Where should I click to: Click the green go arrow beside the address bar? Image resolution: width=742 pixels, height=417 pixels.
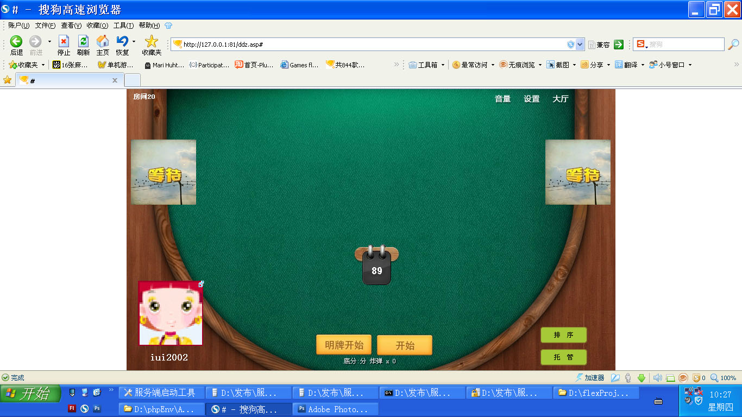pyautogui.click(x=618, y=45)
